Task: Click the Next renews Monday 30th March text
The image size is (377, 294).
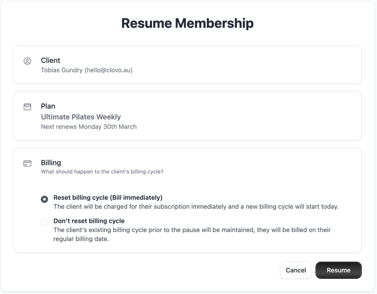Action: coord(89,127)
